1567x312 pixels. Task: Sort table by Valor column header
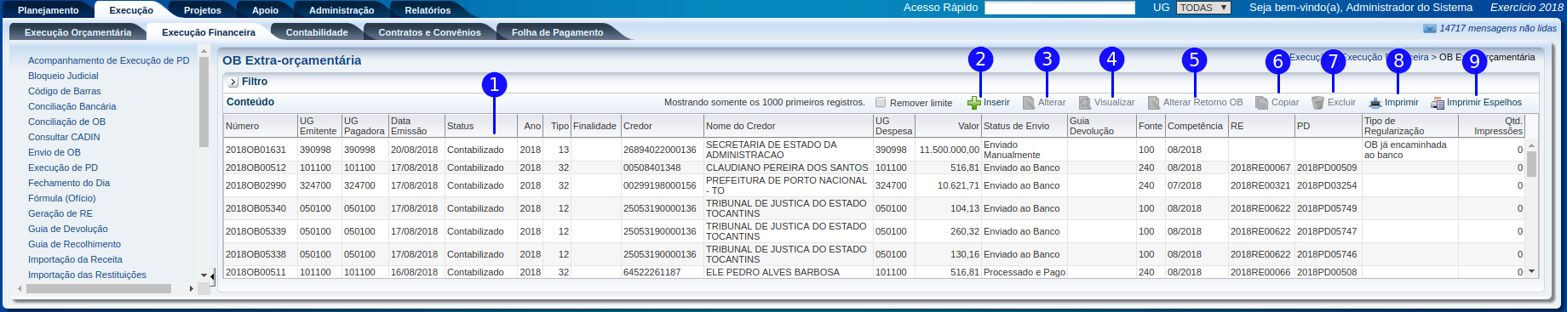(968, 126)
